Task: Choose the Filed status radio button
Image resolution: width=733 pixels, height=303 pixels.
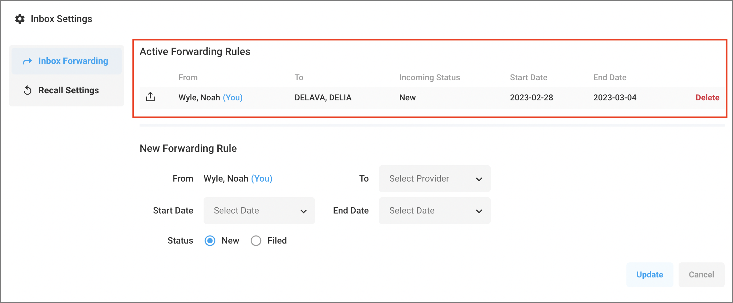Action: pos(256,241)
